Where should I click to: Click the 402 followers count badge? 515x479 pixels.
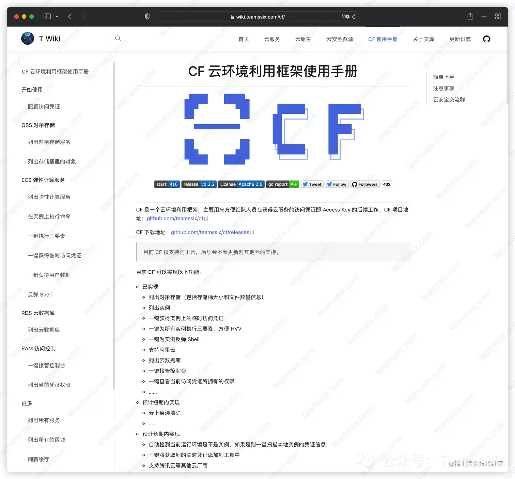[x=387, y=184]
